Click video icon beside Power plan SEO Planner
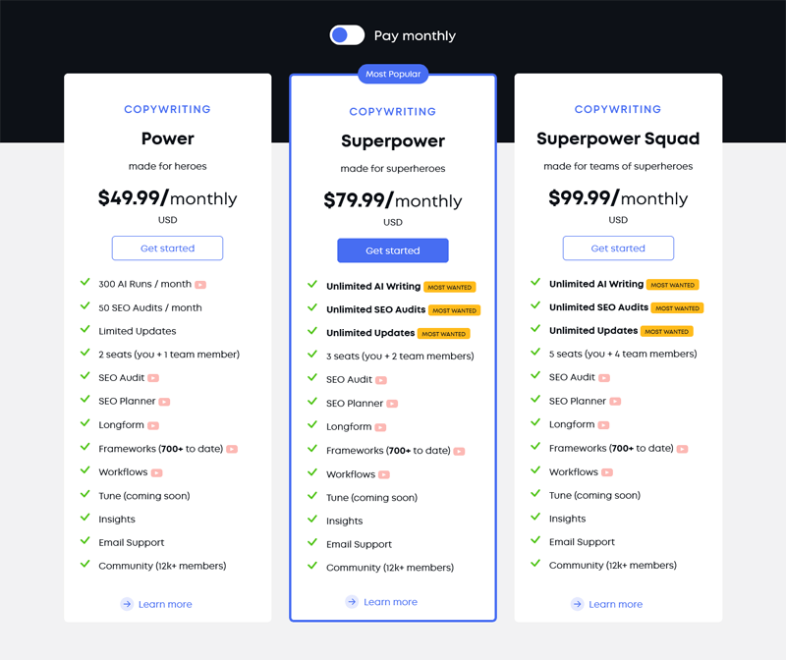Image resolution: width=786 pixels, height=660 pixels. tap(165, 402)
